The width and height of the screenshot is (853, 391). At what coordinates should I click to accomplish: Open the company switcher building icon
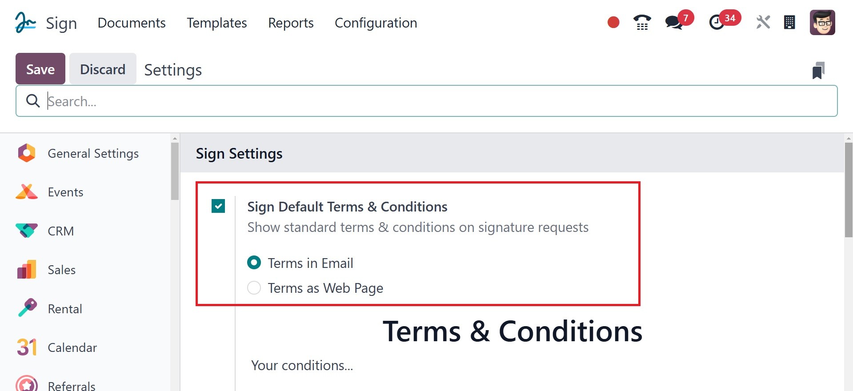[x=789, y=22]
